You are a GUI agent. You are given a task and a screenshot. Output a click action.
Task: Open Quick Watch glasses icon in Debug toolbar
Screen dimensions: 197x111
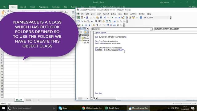point(118,25)
